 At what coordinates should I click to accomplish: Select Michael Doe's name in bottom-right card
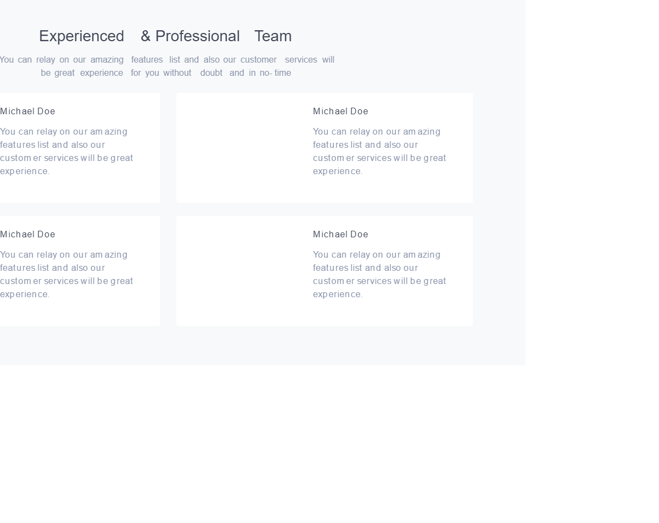[340, 235]
